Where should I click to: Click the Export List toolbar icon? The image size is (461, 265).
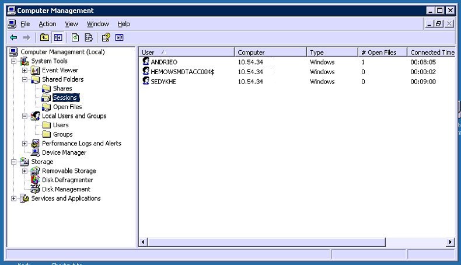(x=89, y=37)
